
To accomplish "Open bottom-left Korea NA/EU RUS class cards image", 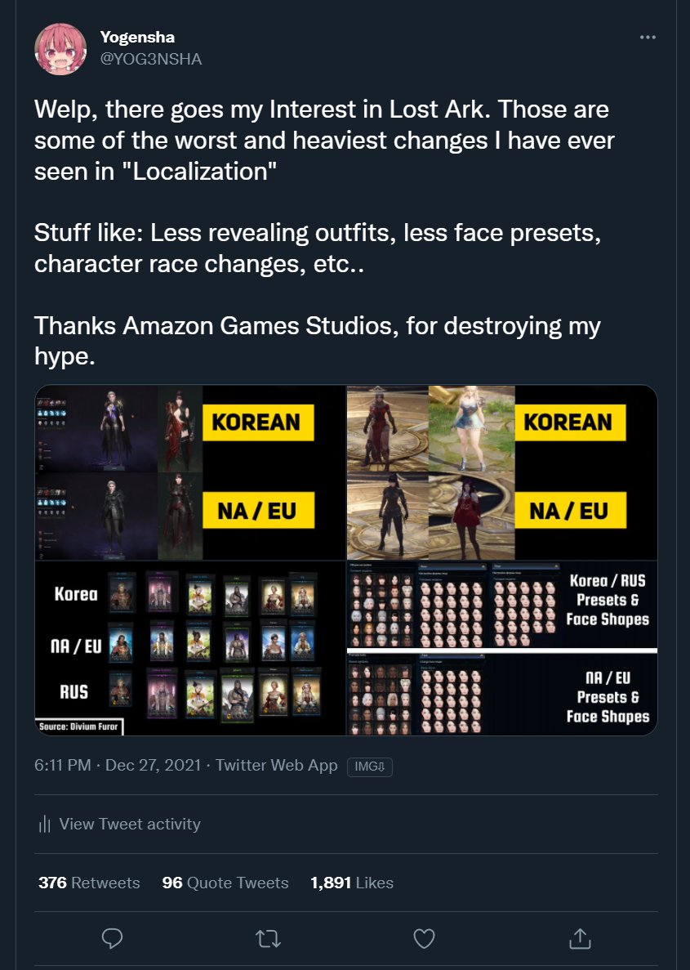I will (190, 649).
